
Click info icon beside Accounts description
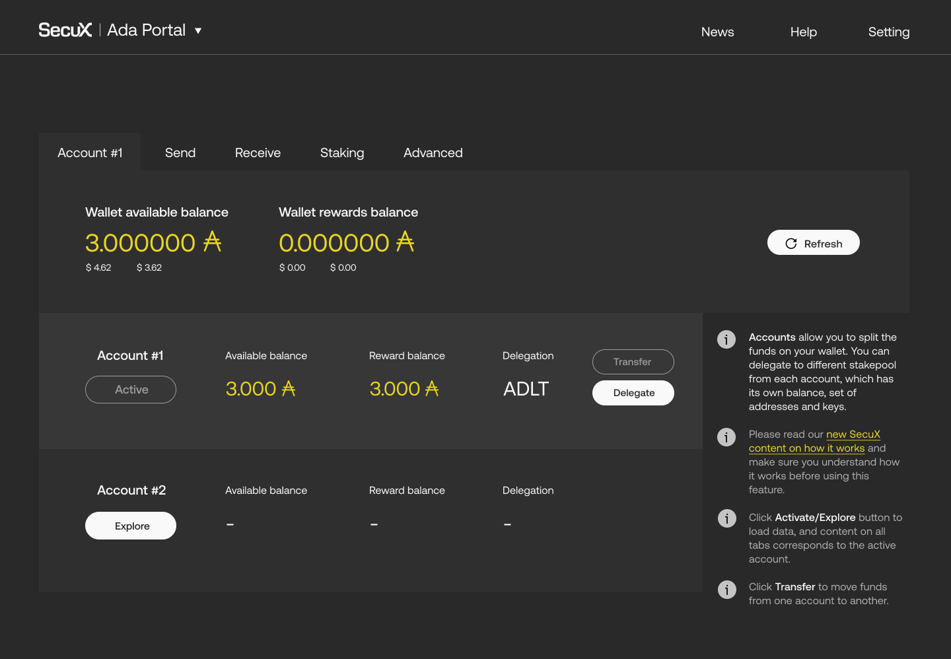pyautogui.click(x=726, y=339)
